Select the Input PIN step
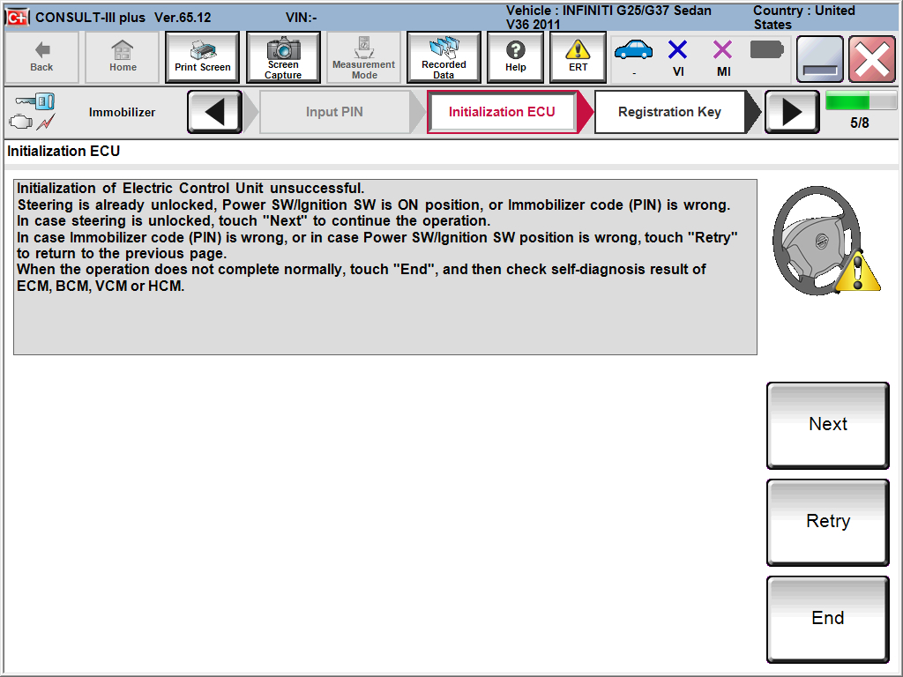The image size is (903, 677). pyautogui.click(x=334, y=112)
